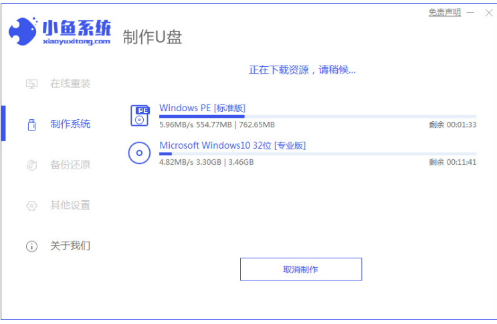
Task: Click the 其他设置 gear icon
Action: (31, 206)
